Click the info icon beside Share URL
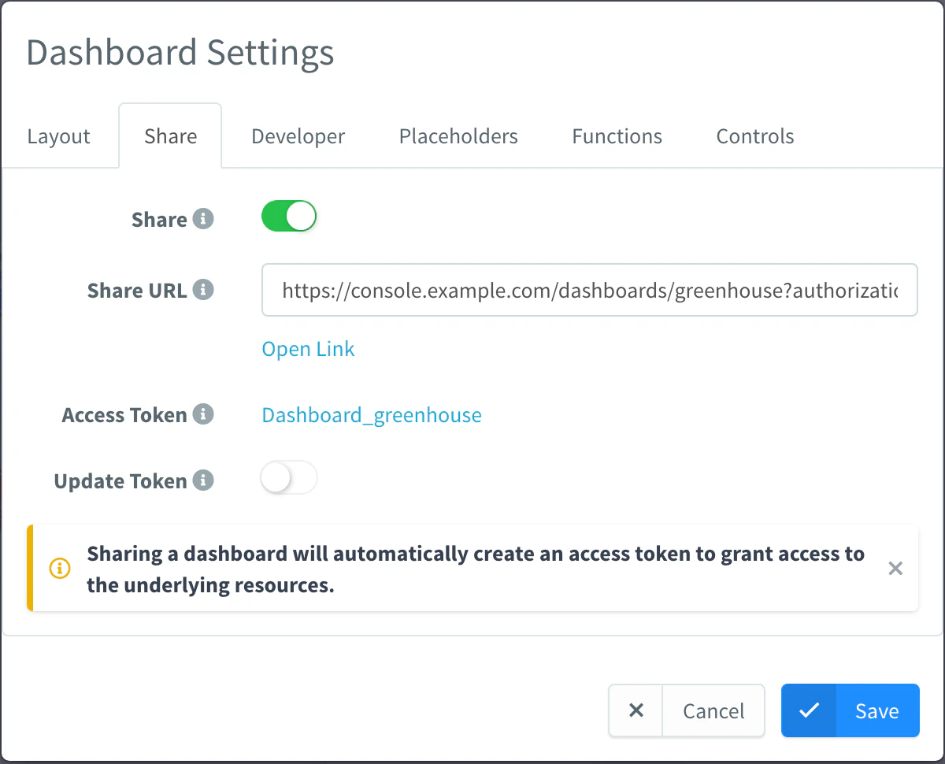The height and width of the screenshot is (764, 945). pyautogui.click(x=204, y=289)
